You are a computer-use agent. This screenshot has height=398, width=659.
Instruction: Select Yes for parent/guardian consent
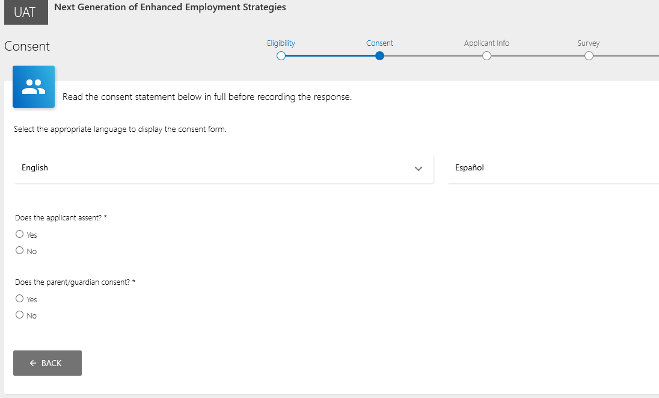(20, 299)
